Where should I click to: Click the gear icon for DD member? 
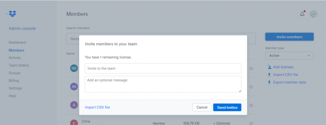pos(251,68)
